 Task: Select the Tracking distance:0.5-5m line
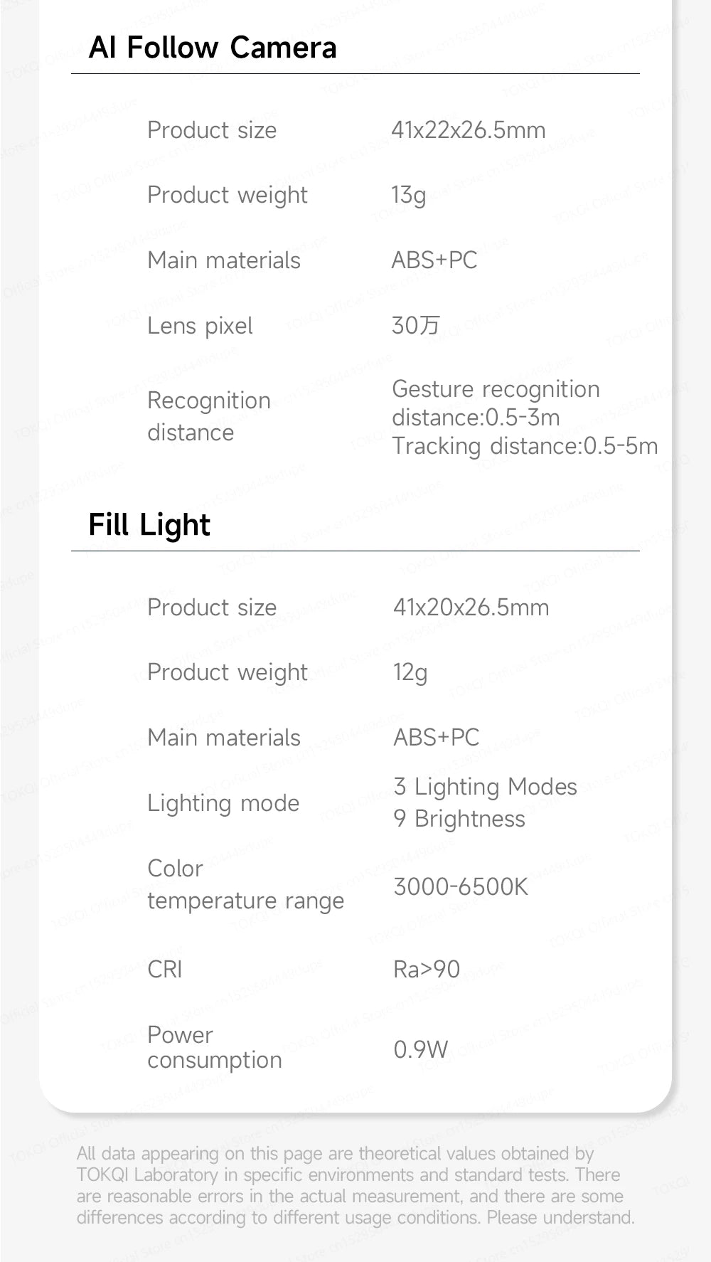[x=525, y=446]
